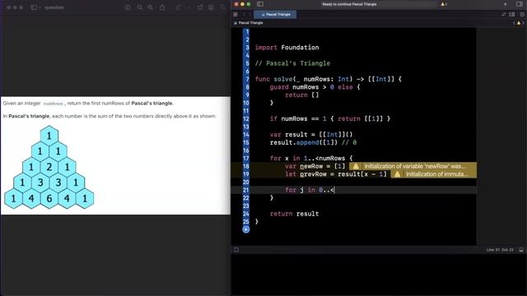Click the warning triangle icon on line 19
527x296 pixels.
(x=397, y=174)
